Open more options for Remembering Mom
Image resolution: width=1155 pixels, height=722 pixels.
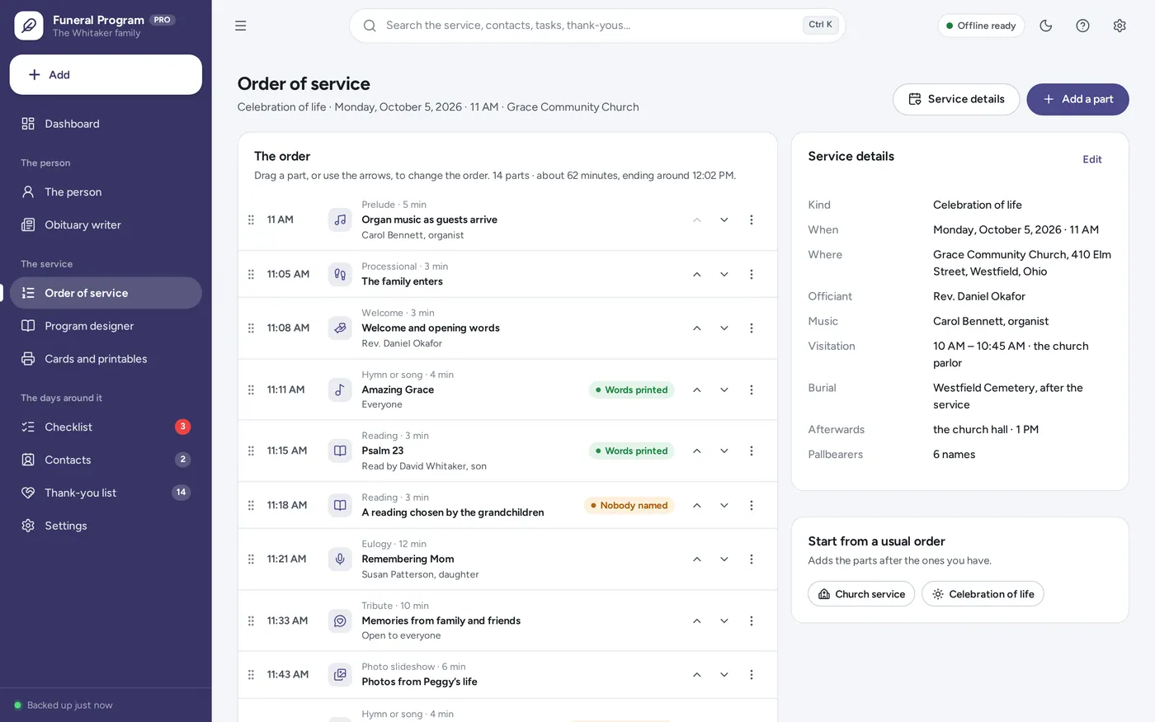click(751, 559)
